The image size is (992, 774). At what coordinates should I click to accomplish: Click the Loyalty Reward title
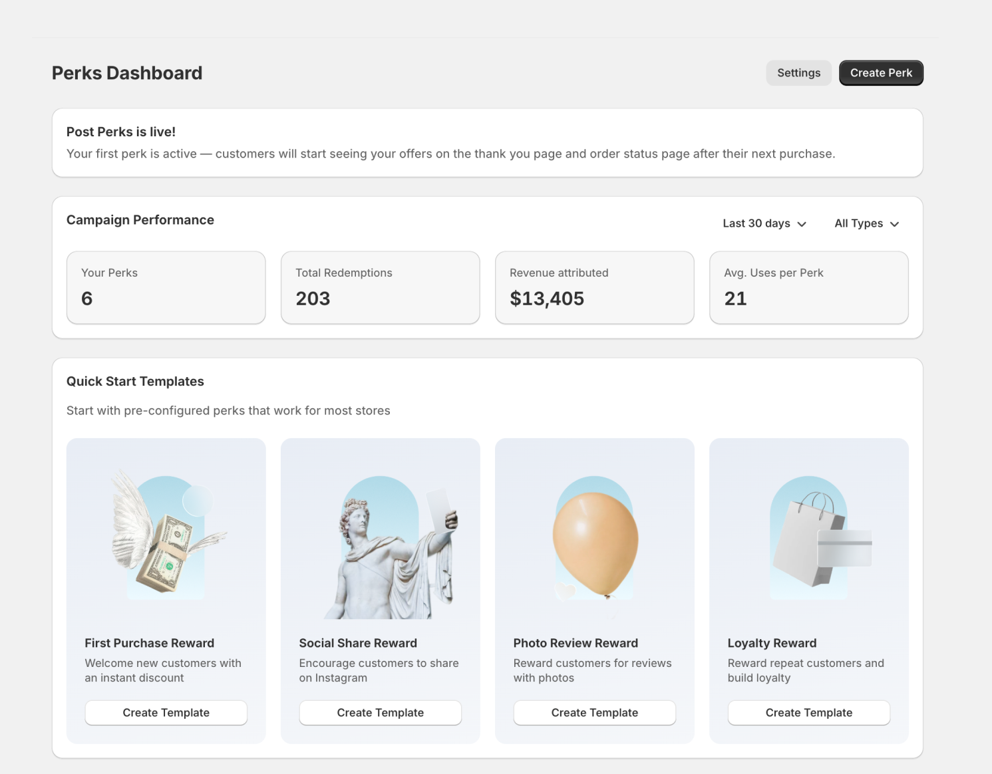point(772,643)
